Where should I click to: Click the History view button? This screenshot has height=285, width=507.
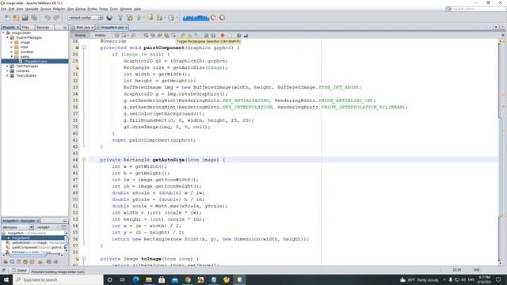tap(101, 35)
